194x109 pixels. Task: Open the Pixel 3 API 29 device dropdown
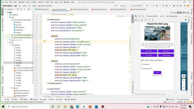coord(137,6)
